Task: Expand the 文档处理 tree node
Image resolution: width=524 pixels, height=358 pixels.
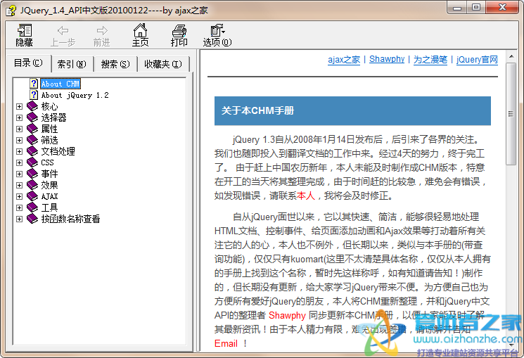Action: [20, 151]
